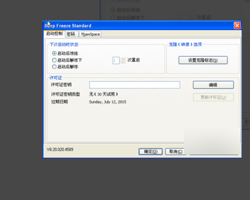Click the 编辑 button for license key

pos(213,85)
